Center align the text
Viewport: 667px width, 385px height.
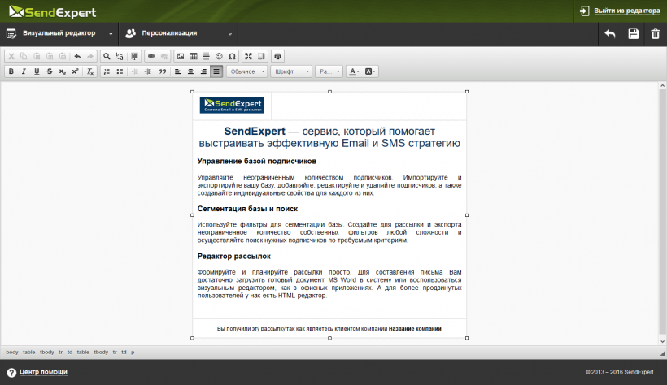(x=190, y=71)
